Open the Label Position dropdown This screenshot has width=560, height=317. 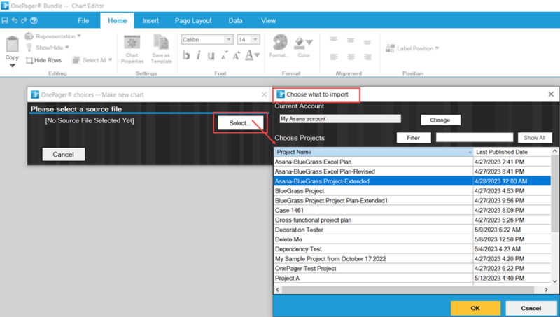[412, 48]
